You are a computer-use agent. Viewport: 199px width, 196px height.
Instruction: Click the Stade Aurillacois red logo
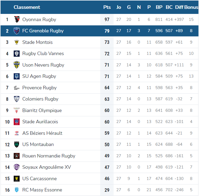[x=17, y=122]
